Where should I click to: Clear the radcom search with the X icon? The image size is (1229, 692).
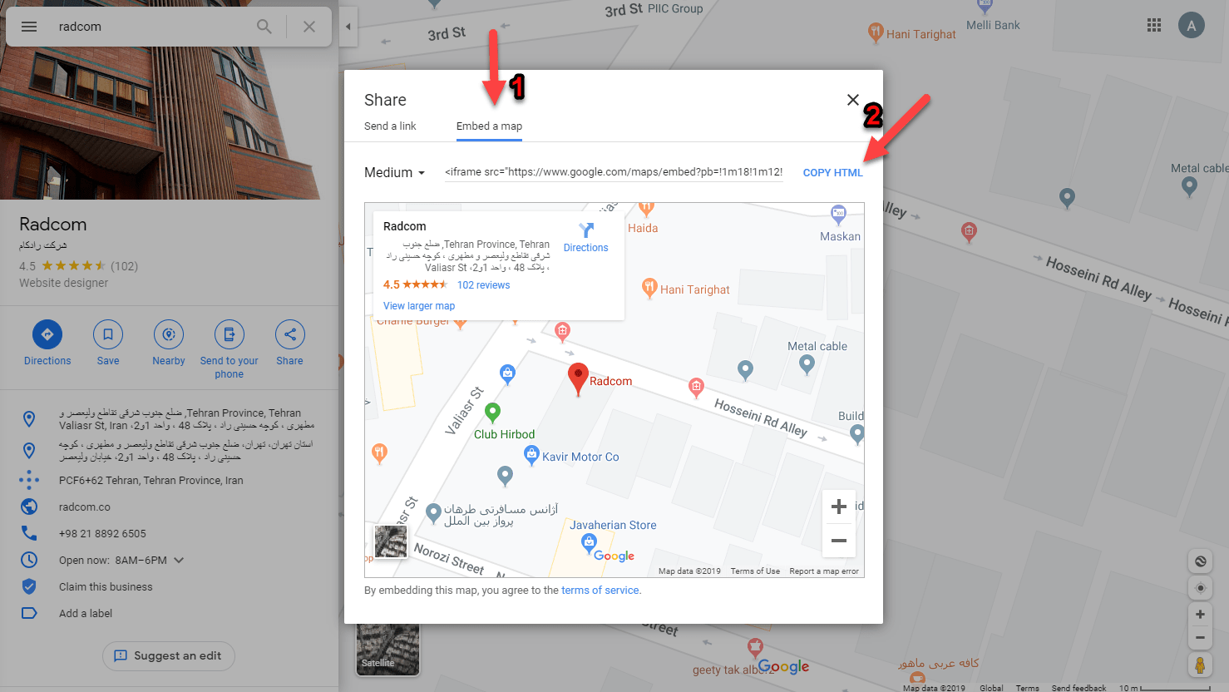309,27
